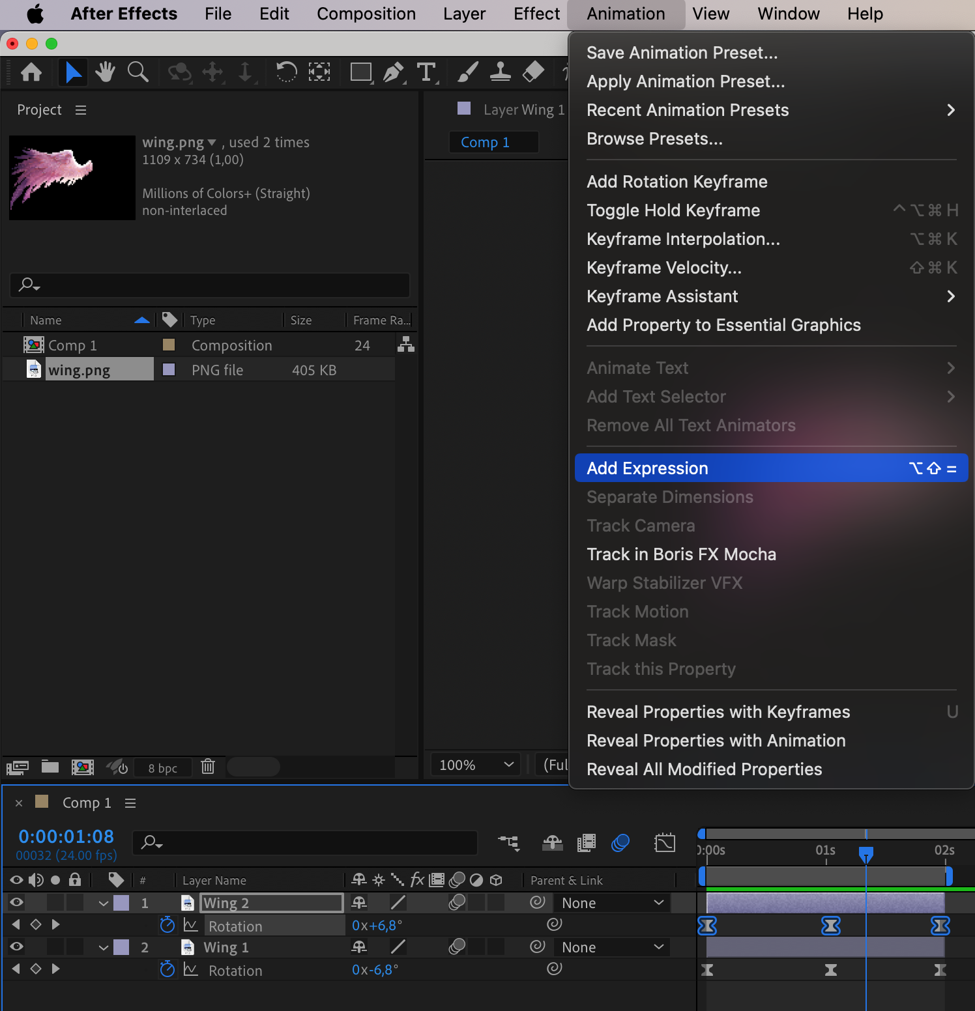Click the 8 bpc color depth button

(162, 767)
